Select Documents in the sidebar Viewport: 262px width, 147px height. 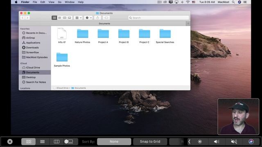click(x=35, y=72)
